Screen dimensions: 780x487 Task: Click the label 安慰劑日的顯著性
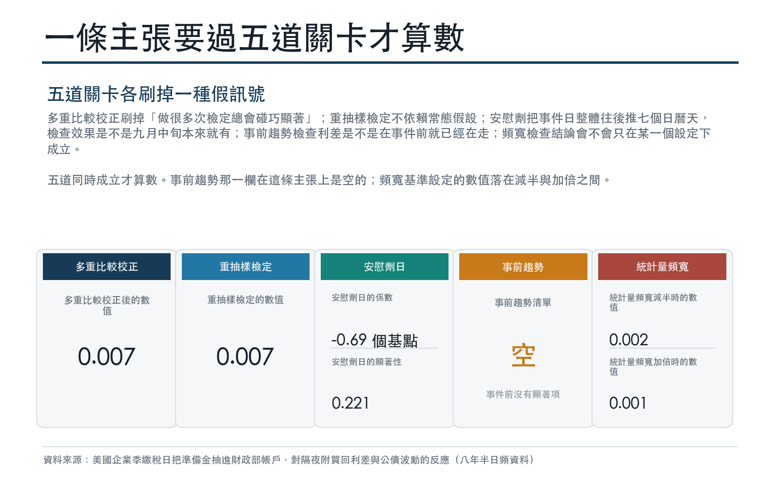(x=367, y=362)
